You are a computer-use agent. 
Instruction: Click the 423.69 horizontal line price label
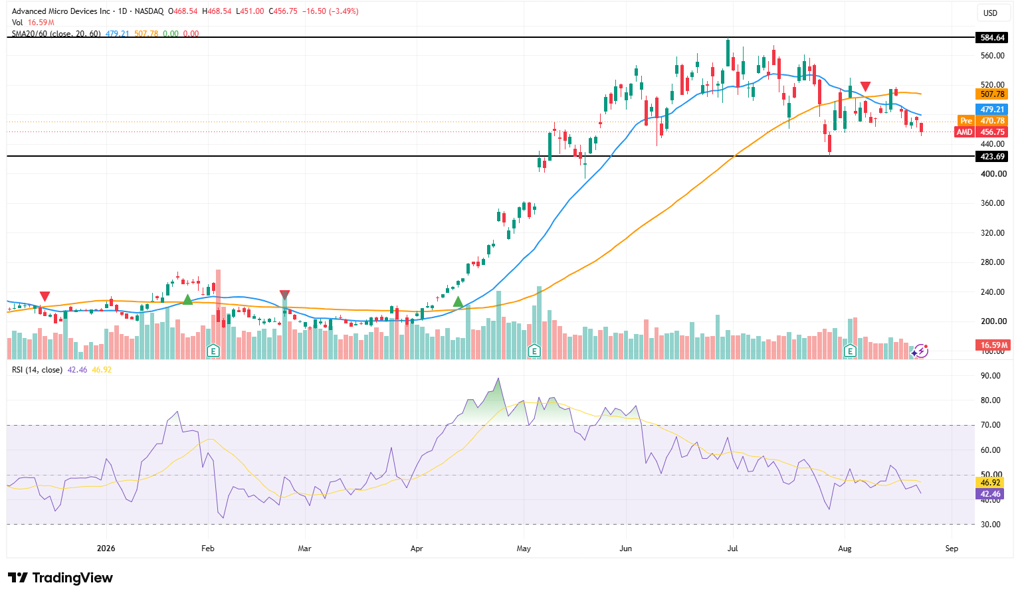(x=993, y=157)
